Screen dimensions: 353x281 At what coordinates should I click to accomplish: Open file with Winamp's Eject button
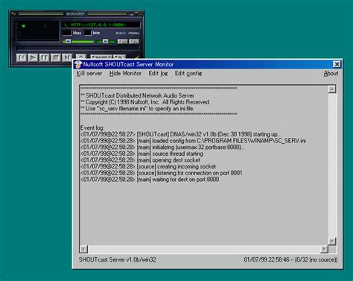(81, 57)
